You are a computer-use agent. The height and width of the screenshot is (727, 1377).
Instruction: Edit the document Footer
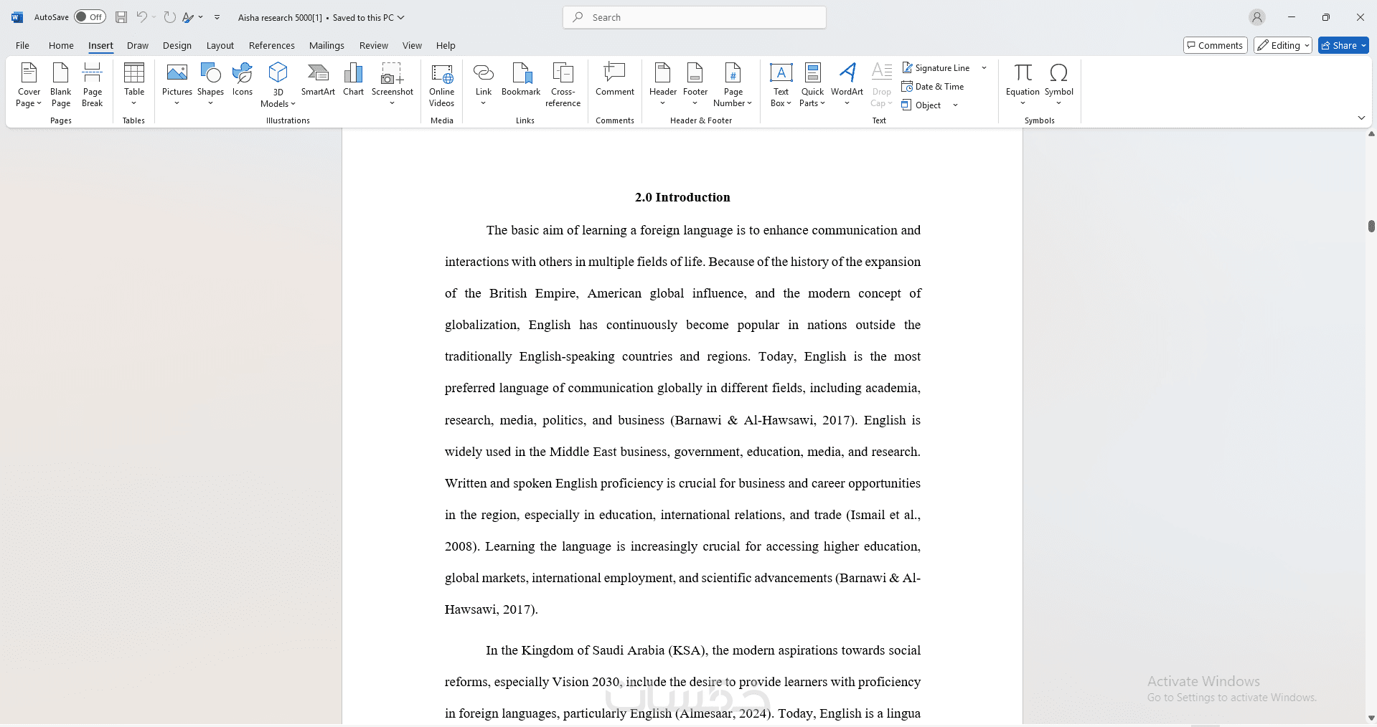click(695, 85)
